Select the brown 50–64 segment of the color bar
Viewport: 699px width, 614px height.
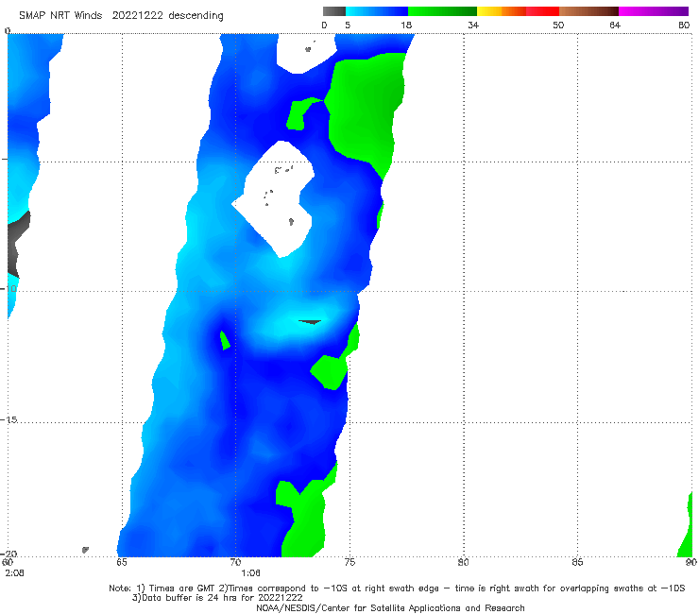tap(588, 11)
